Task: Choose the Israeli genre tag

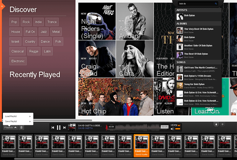Action: tap(15, 42)
